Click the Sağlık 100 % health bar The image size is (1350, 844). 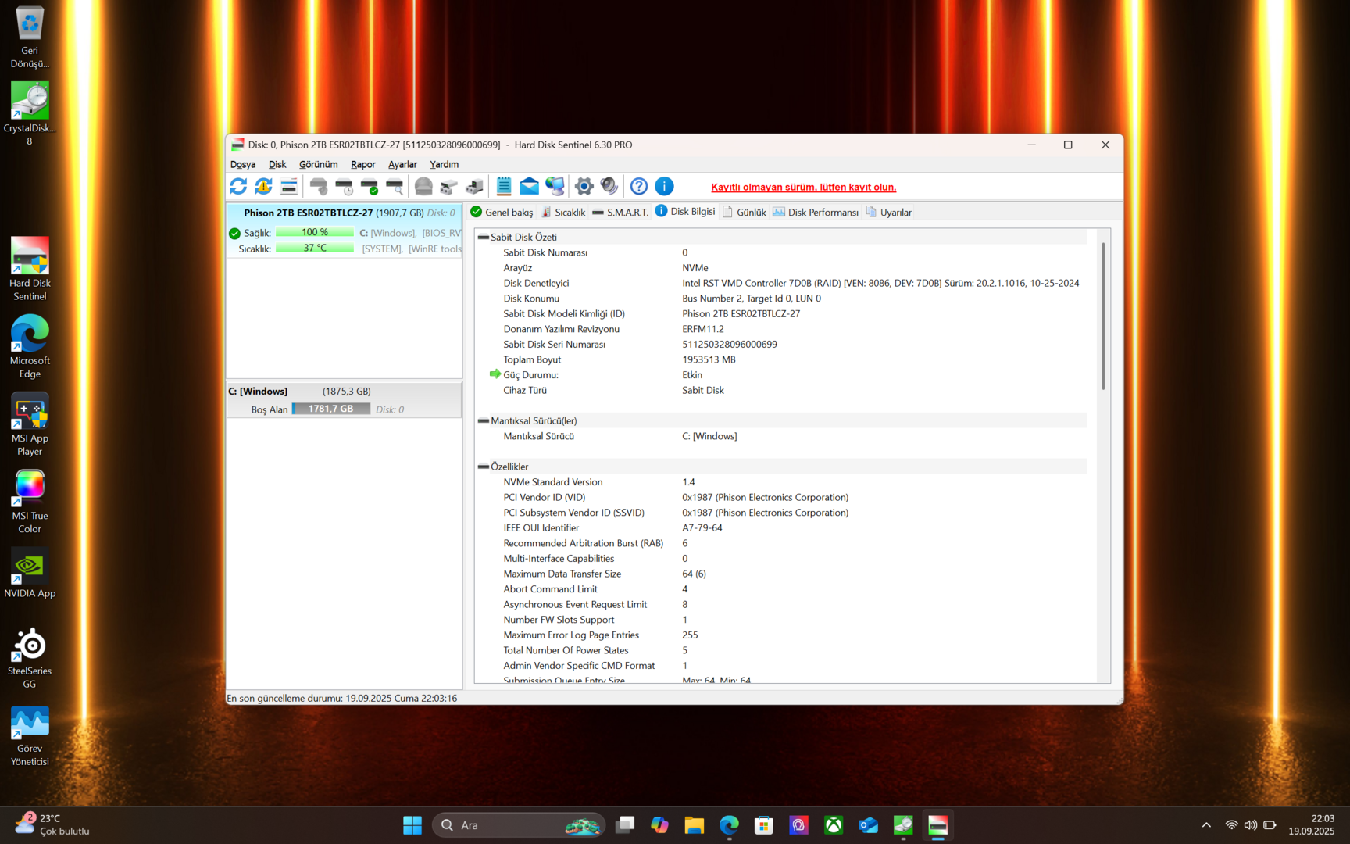pos(315,232)
